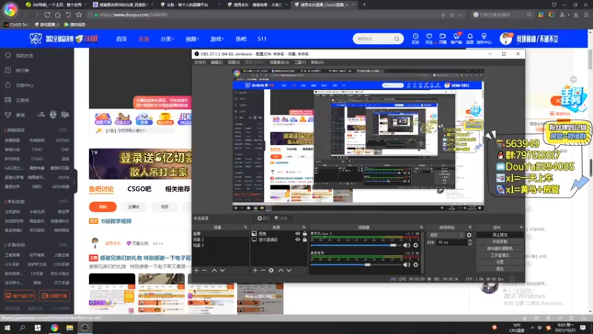
Task: Toggle lock on 图像 source
Action: tap(305, 234)
